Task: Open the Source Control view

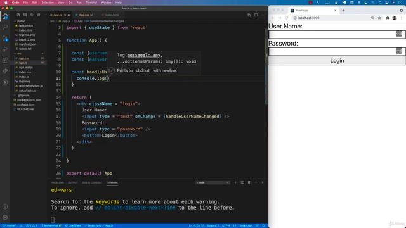Action: [5, 39]
